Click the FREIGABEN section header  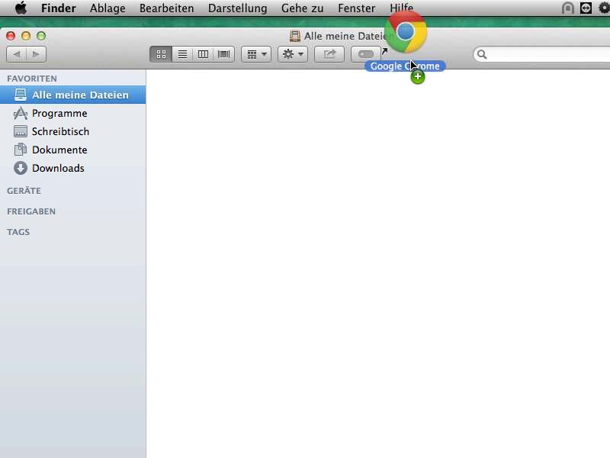pyautogui.click(x=31, y=211)
